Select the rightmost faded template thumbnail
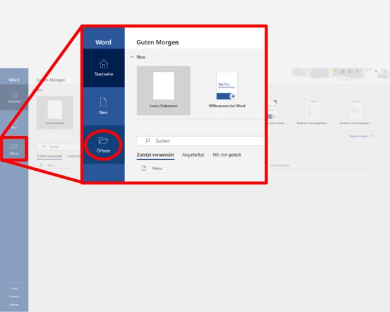Viewport: 390px width, 312px height. pyautogui.click(x=356, y=109)
